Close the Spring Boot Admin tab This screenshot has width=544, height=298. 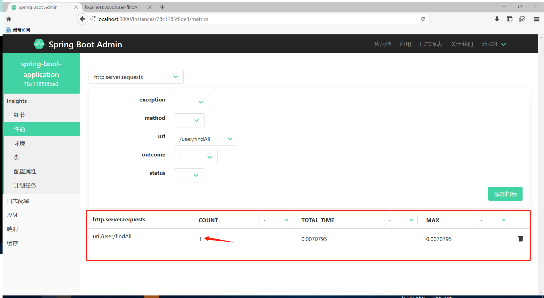(76, 7)
